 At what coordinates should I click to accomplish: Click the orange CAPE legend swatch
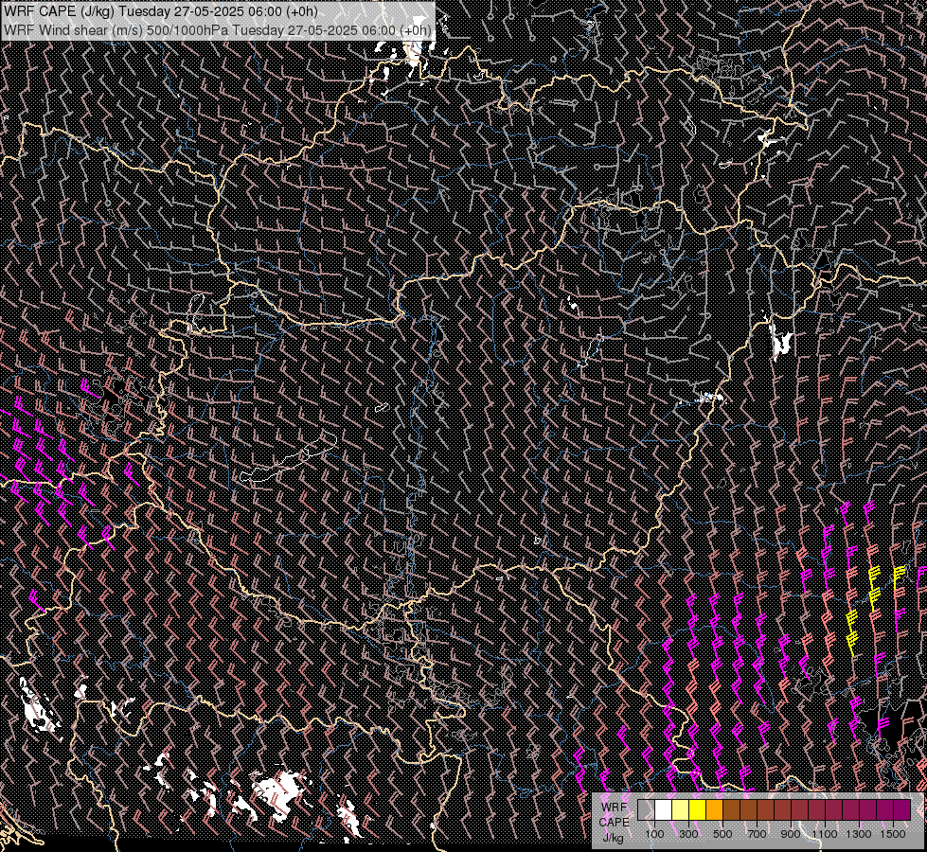[x=714, y=810]
